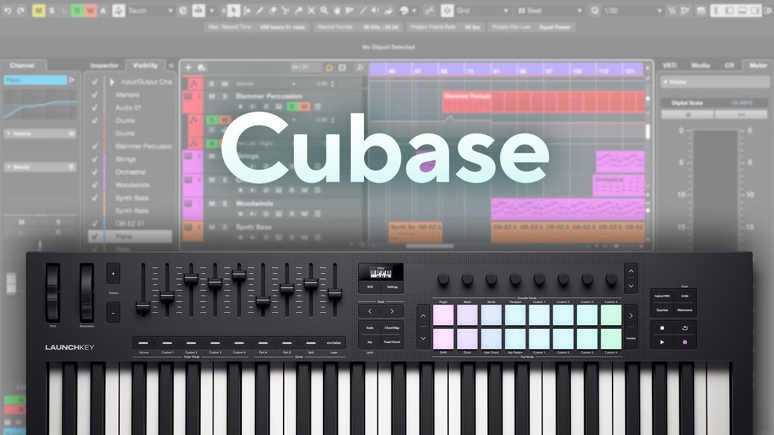Solo the Woodwinds track

pos(225,204)
